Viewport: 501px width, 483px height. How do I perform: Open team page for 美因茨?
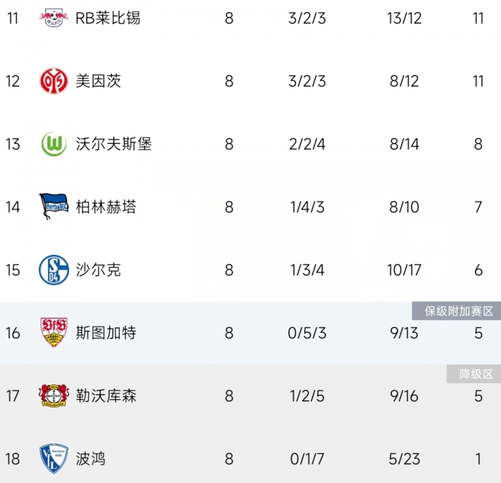tap(99, 81)
